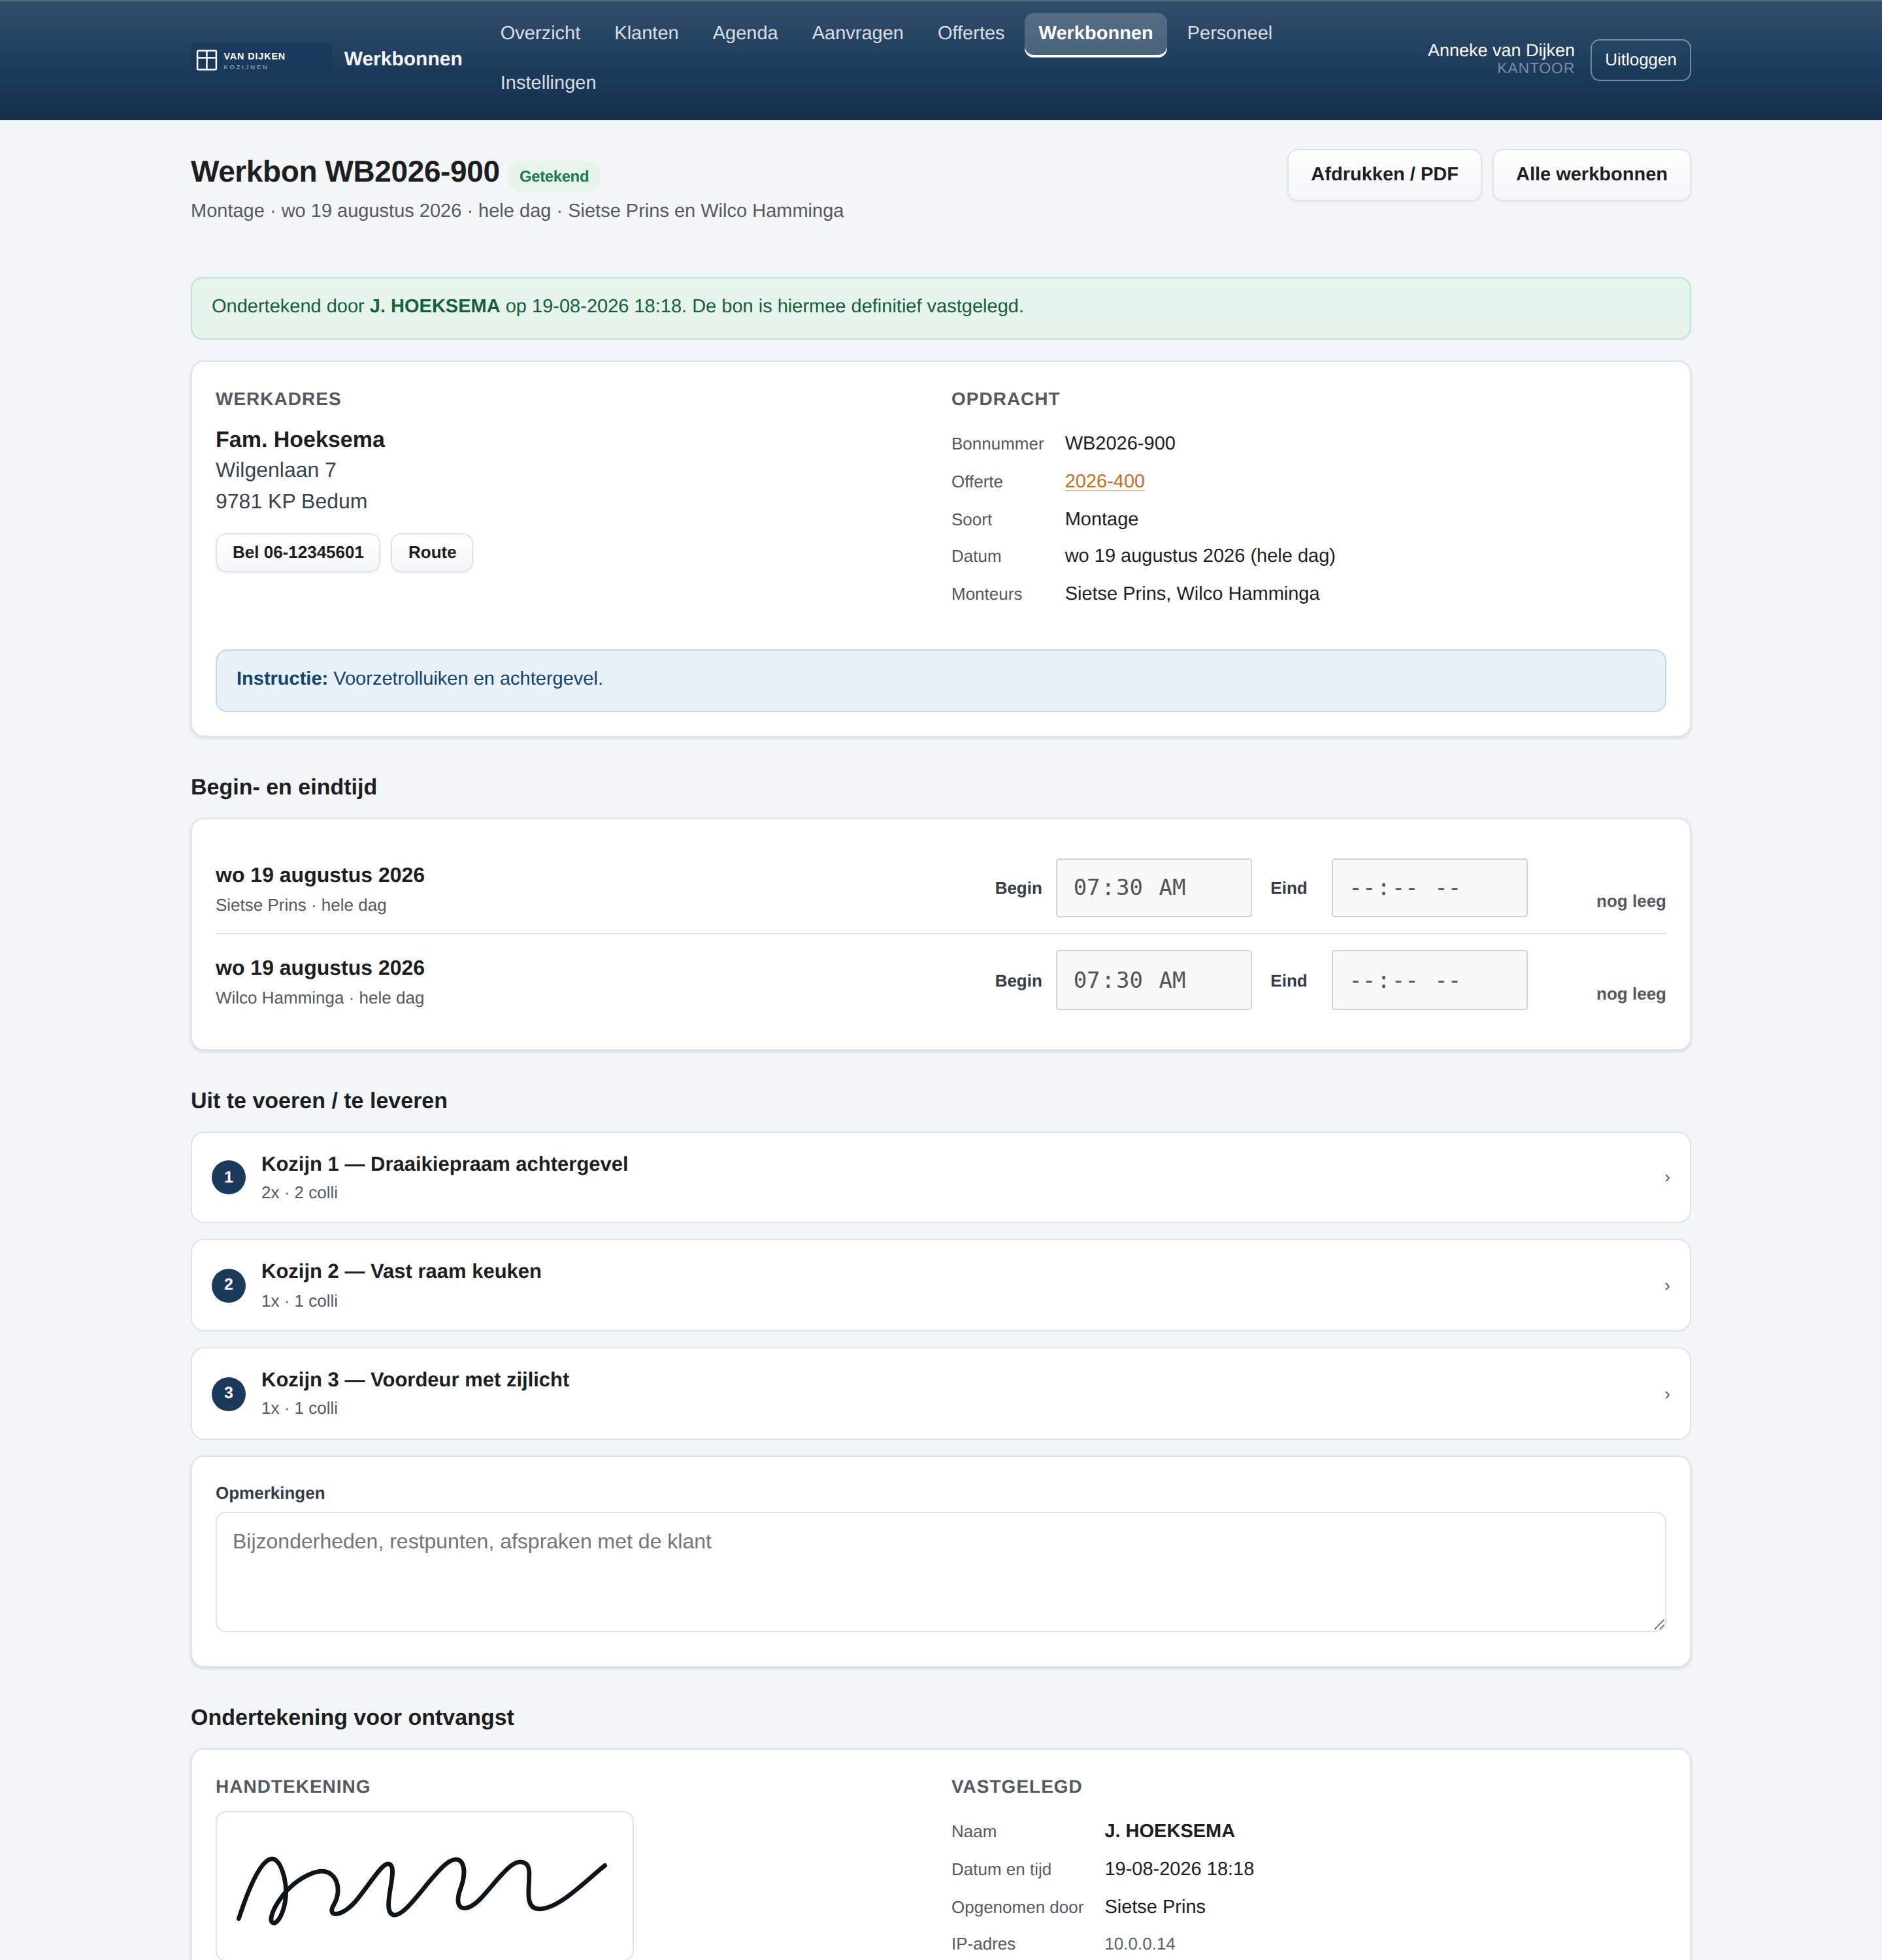Open the Offertes section

(970, 33)
